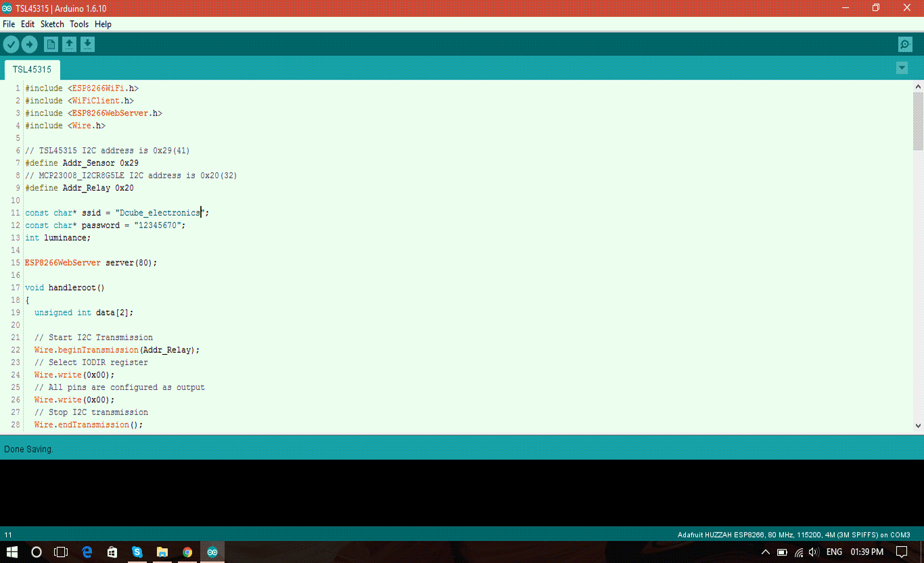Open Skype from the taskbar
This screenshot has width=924, height=563.
coord(137,552)
